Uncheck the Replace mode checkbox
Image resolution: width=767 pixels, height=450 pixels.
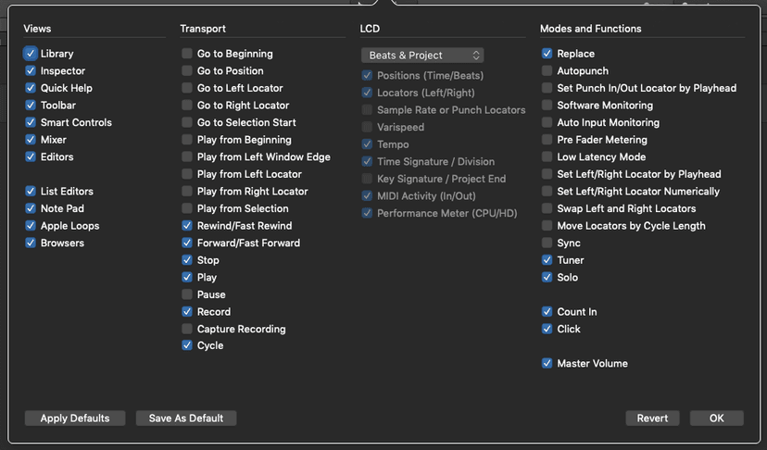tap(547, 54)
